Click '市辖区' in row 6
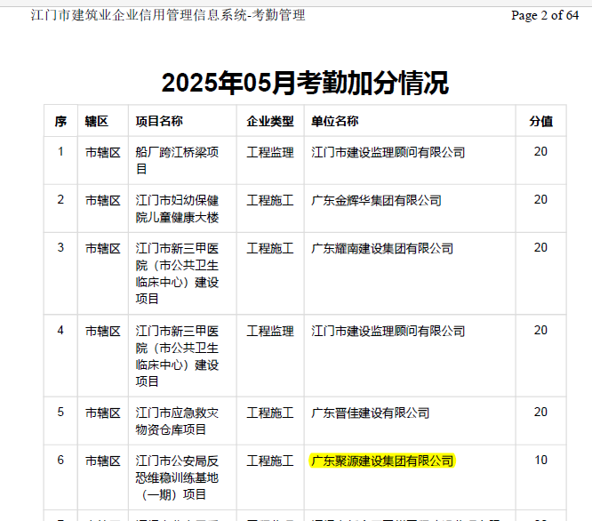The image size is (592, 521). [103, 461]
